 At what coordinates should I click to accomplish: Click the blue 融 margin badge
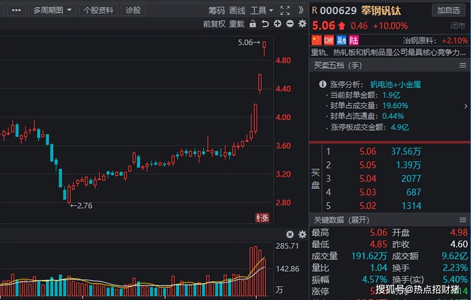341,40
